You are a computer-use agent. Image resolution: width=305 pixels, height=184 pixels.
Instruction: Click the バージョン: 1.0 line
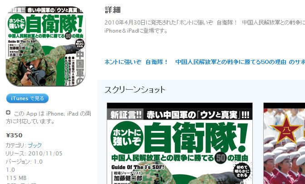pos(24,162)
